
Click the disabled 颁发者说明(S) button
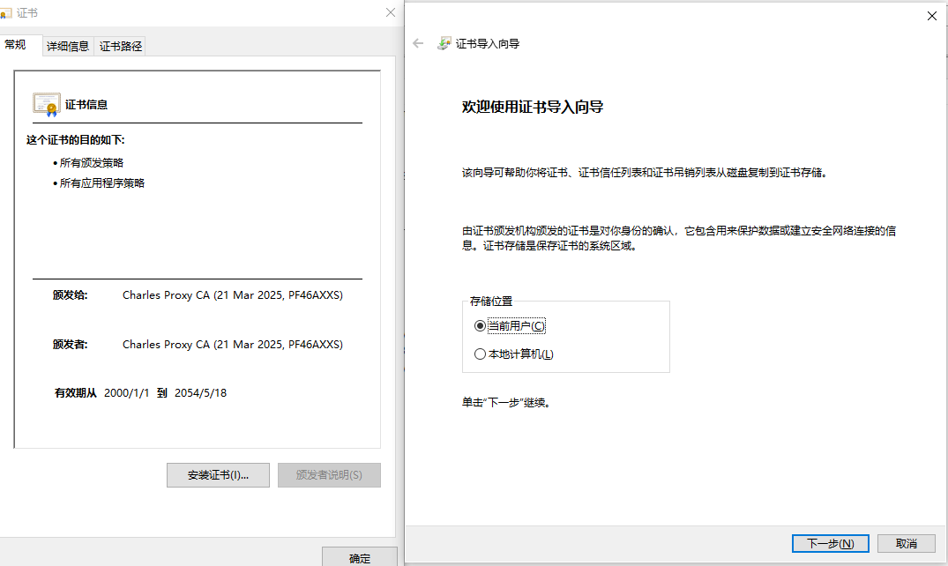(330, 475)
